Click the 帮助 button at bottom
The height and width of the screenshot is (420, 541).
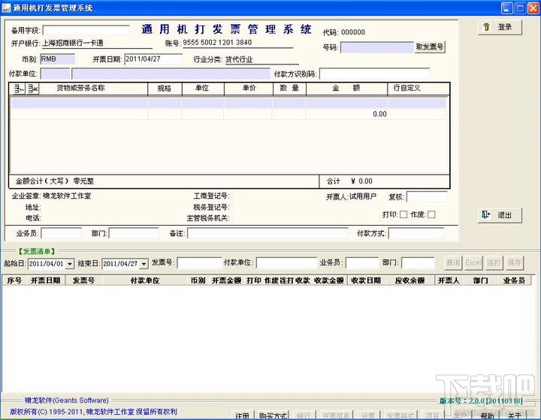pos(487,415)
